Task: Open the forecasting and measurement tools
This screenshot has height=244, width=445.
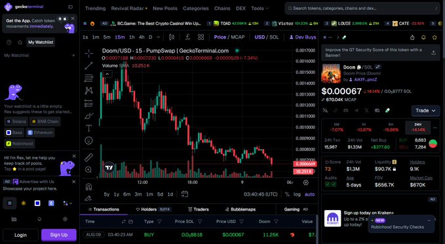Action: tap(89, 103)
